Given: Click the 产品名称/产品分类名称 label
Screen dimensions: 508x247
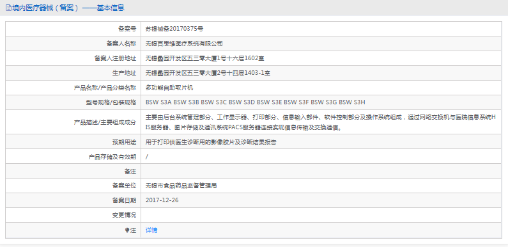Looking at the screenshot, I should 105,88.
